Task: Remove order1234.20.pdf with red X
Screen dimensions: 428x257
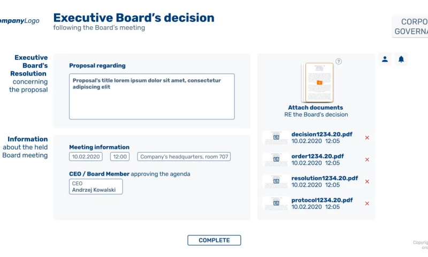Action: click(367, 160)
